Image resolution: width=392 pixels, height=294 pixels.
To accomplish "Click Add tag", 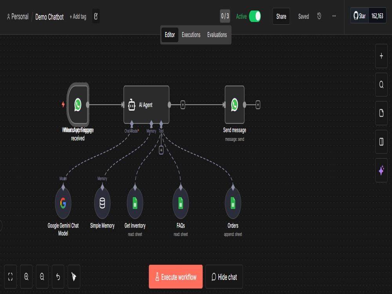I will pos(78,16).
